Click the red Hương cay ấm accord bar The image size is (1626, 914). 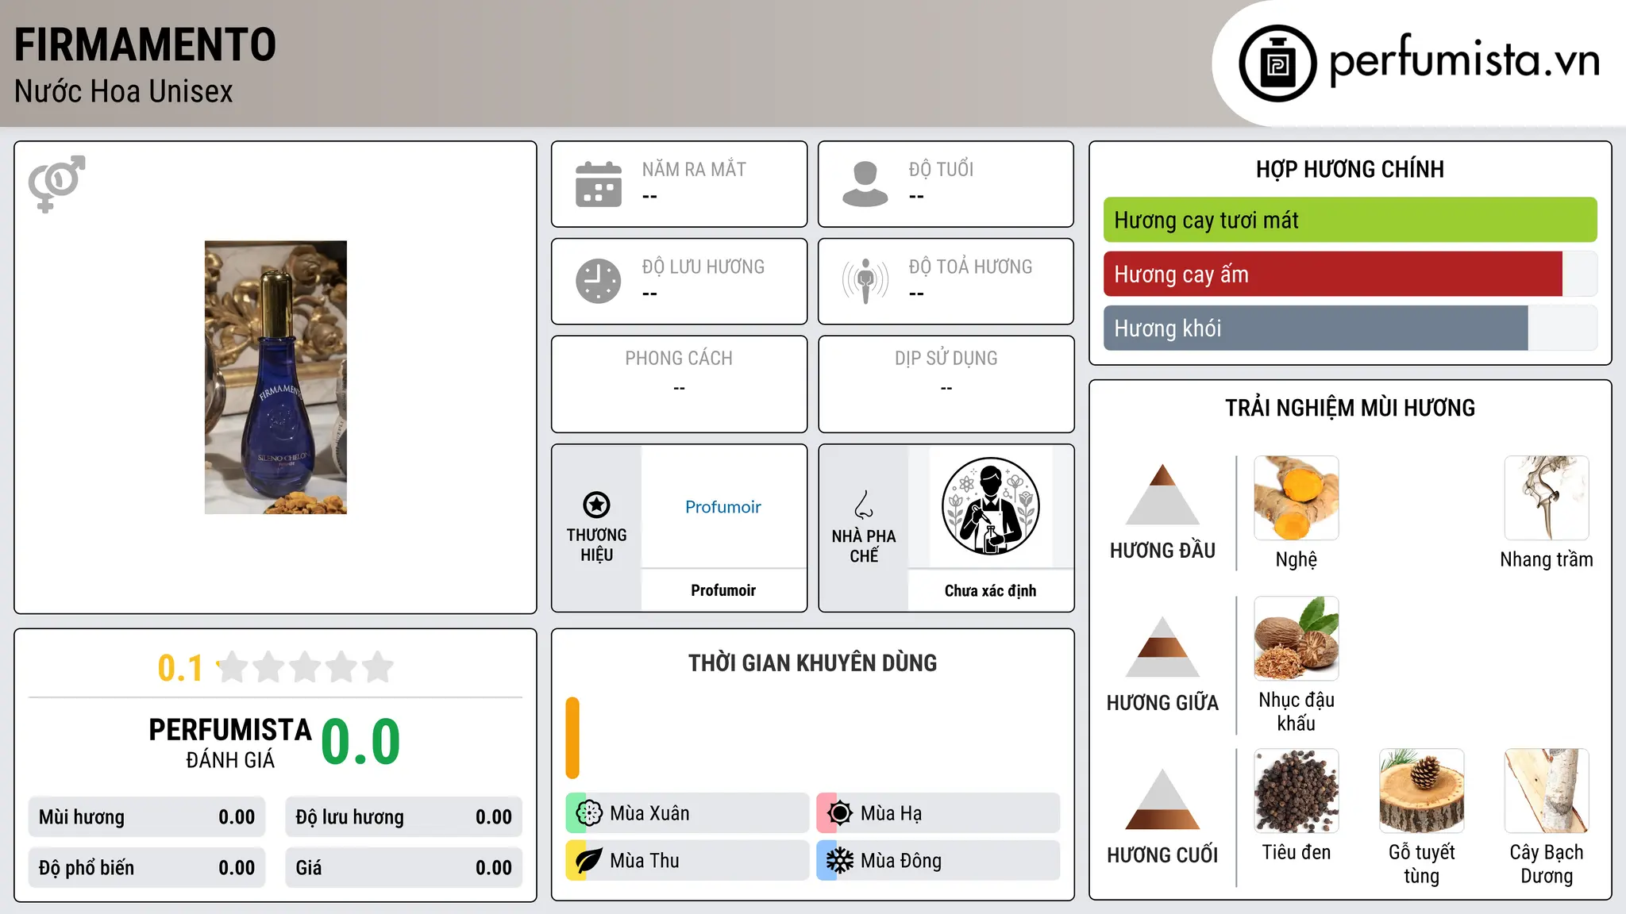click(x=1333, y=274)
